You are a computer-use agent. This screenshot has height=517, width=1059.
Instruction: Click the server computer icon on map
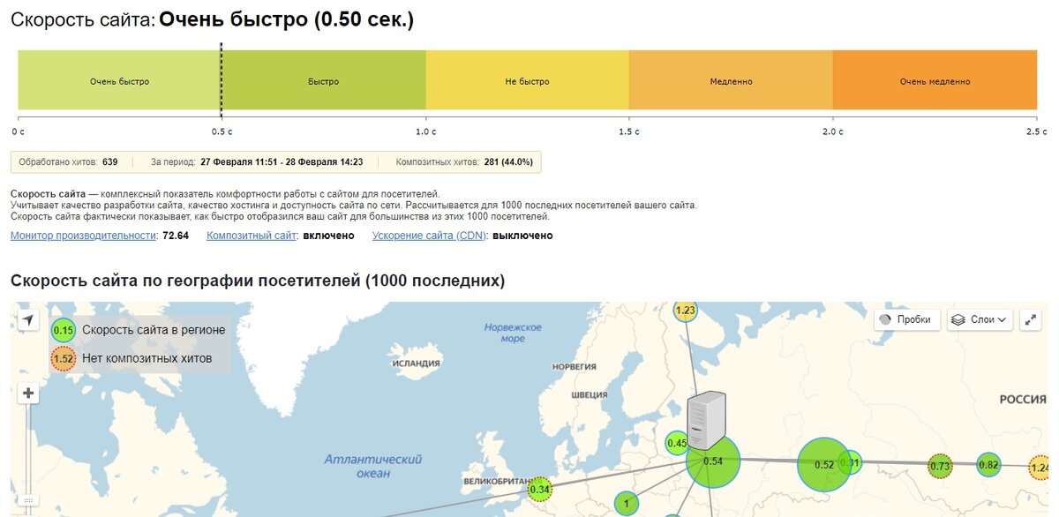coord(706,422)
